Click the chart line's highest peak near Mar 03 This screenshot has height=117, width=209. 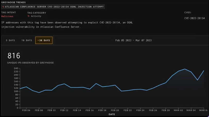[185, 69]
